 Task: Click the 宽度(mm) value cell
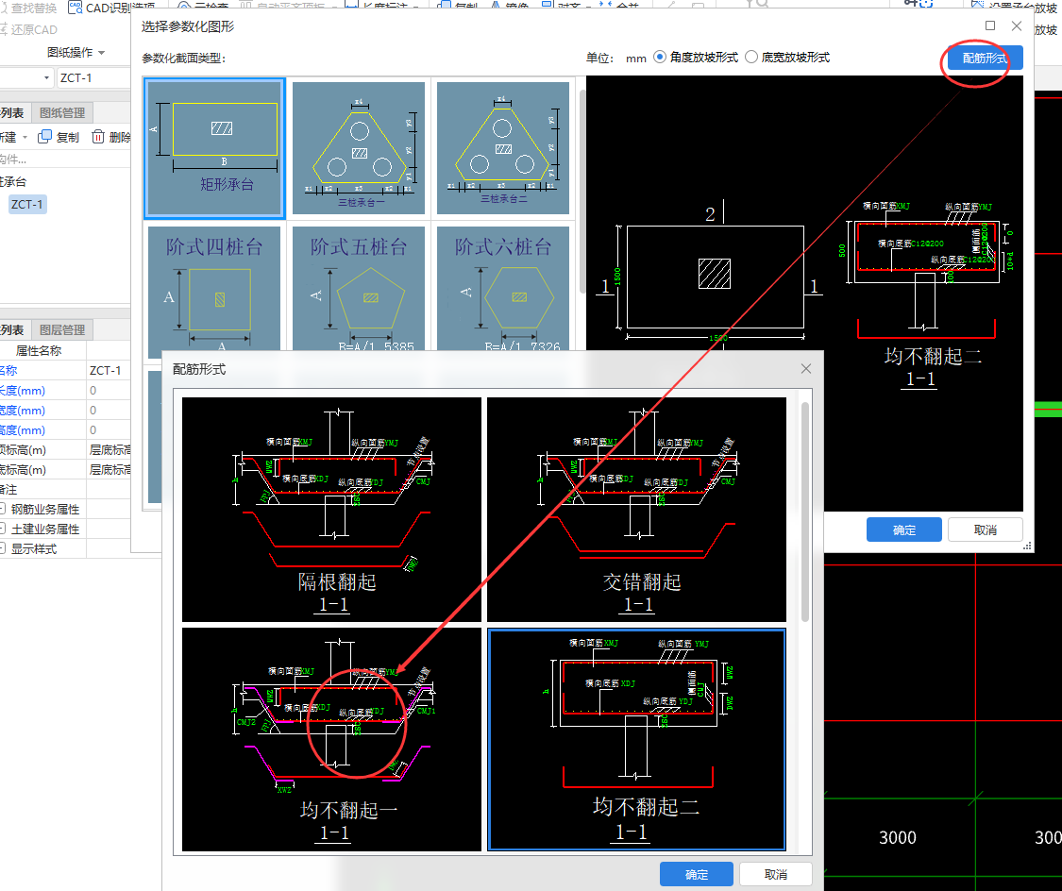pyautogui.click(x=109, y=411)
